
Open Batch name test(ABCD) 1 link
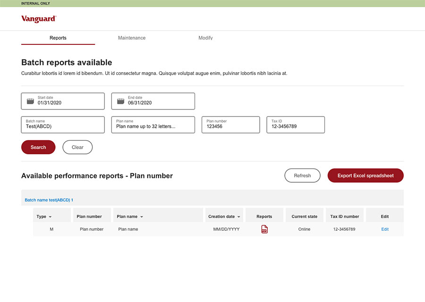tap(49, 200)
